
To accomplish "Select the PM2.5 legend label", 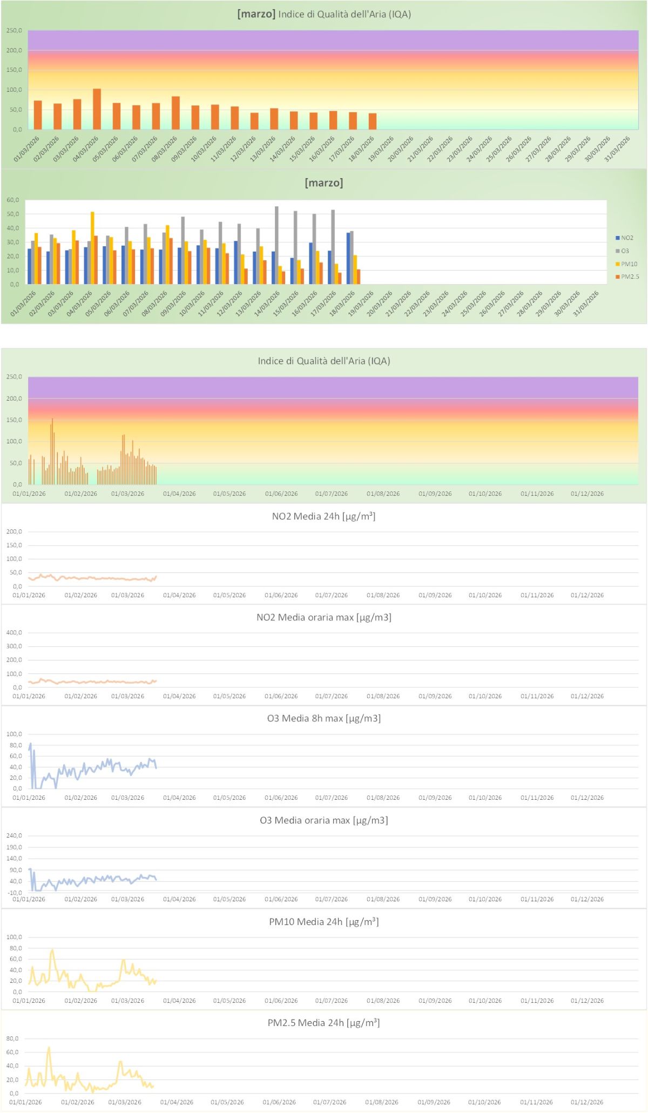I will [x=630, y=277].
